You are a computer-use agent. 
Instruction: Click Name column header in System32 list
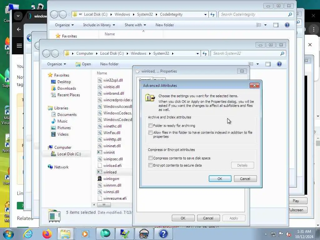pyautogui.click(x=102, y=73)
